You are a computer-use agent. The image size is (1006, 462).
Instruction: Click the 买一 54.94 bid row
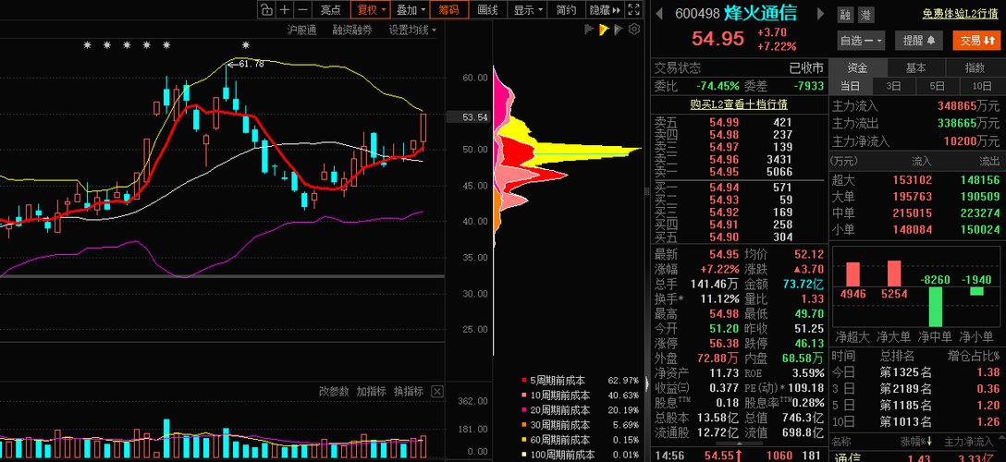739,187
